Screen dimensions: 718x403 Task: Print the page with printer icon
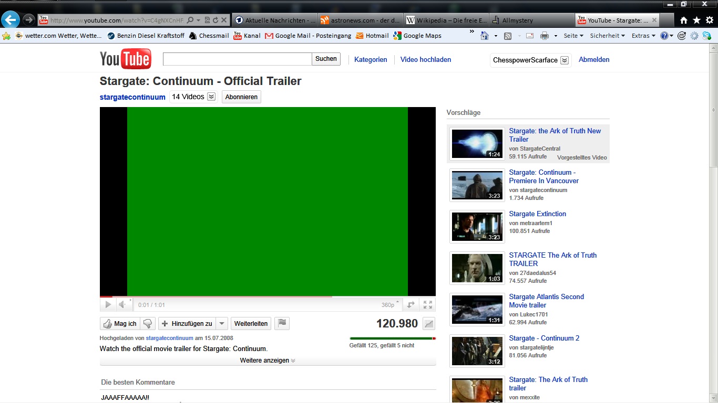pos(545,36)
